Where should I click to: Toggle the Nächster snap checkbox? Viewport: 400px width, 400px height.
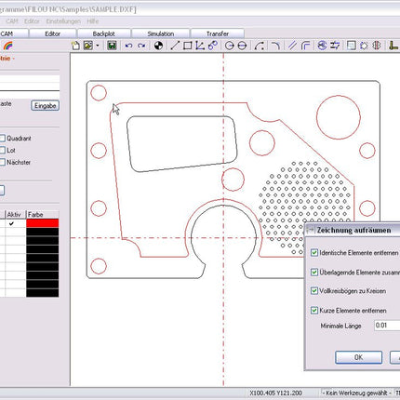click(x=2, y=162)
